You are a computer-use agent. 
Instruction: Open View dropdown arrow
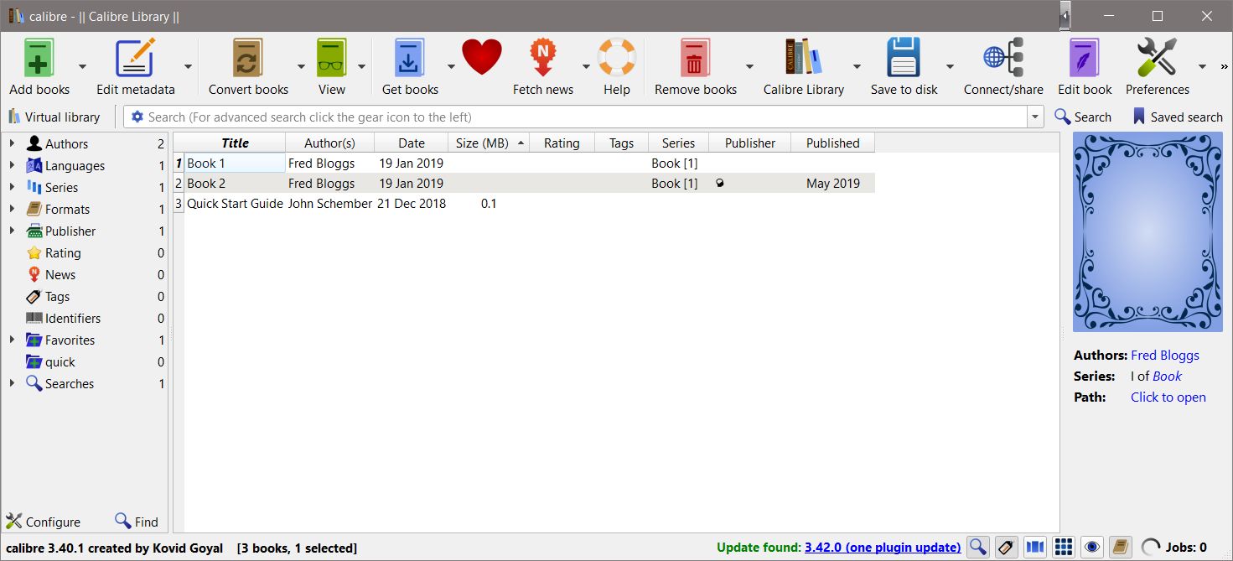tap(361, 66)
